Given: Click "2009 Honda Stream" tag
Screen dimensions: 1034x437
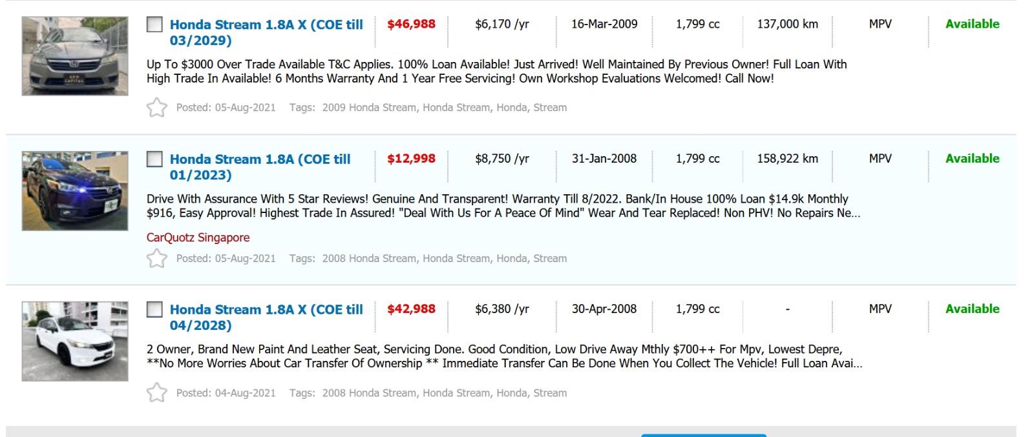Looking at the screenshot, I should pyautogui.click(x=369, y=108).
